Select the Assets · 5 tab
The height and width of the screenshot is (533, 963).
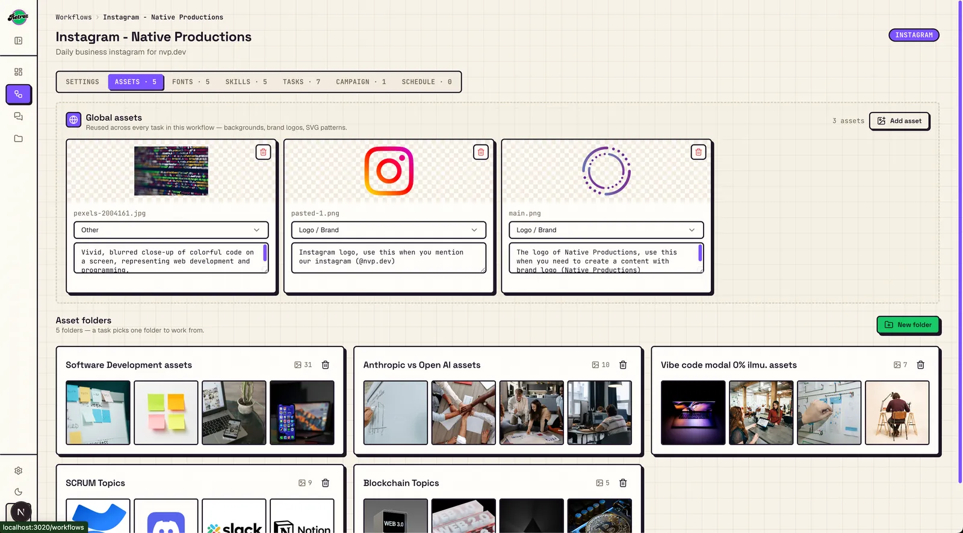tap(136, 82)
